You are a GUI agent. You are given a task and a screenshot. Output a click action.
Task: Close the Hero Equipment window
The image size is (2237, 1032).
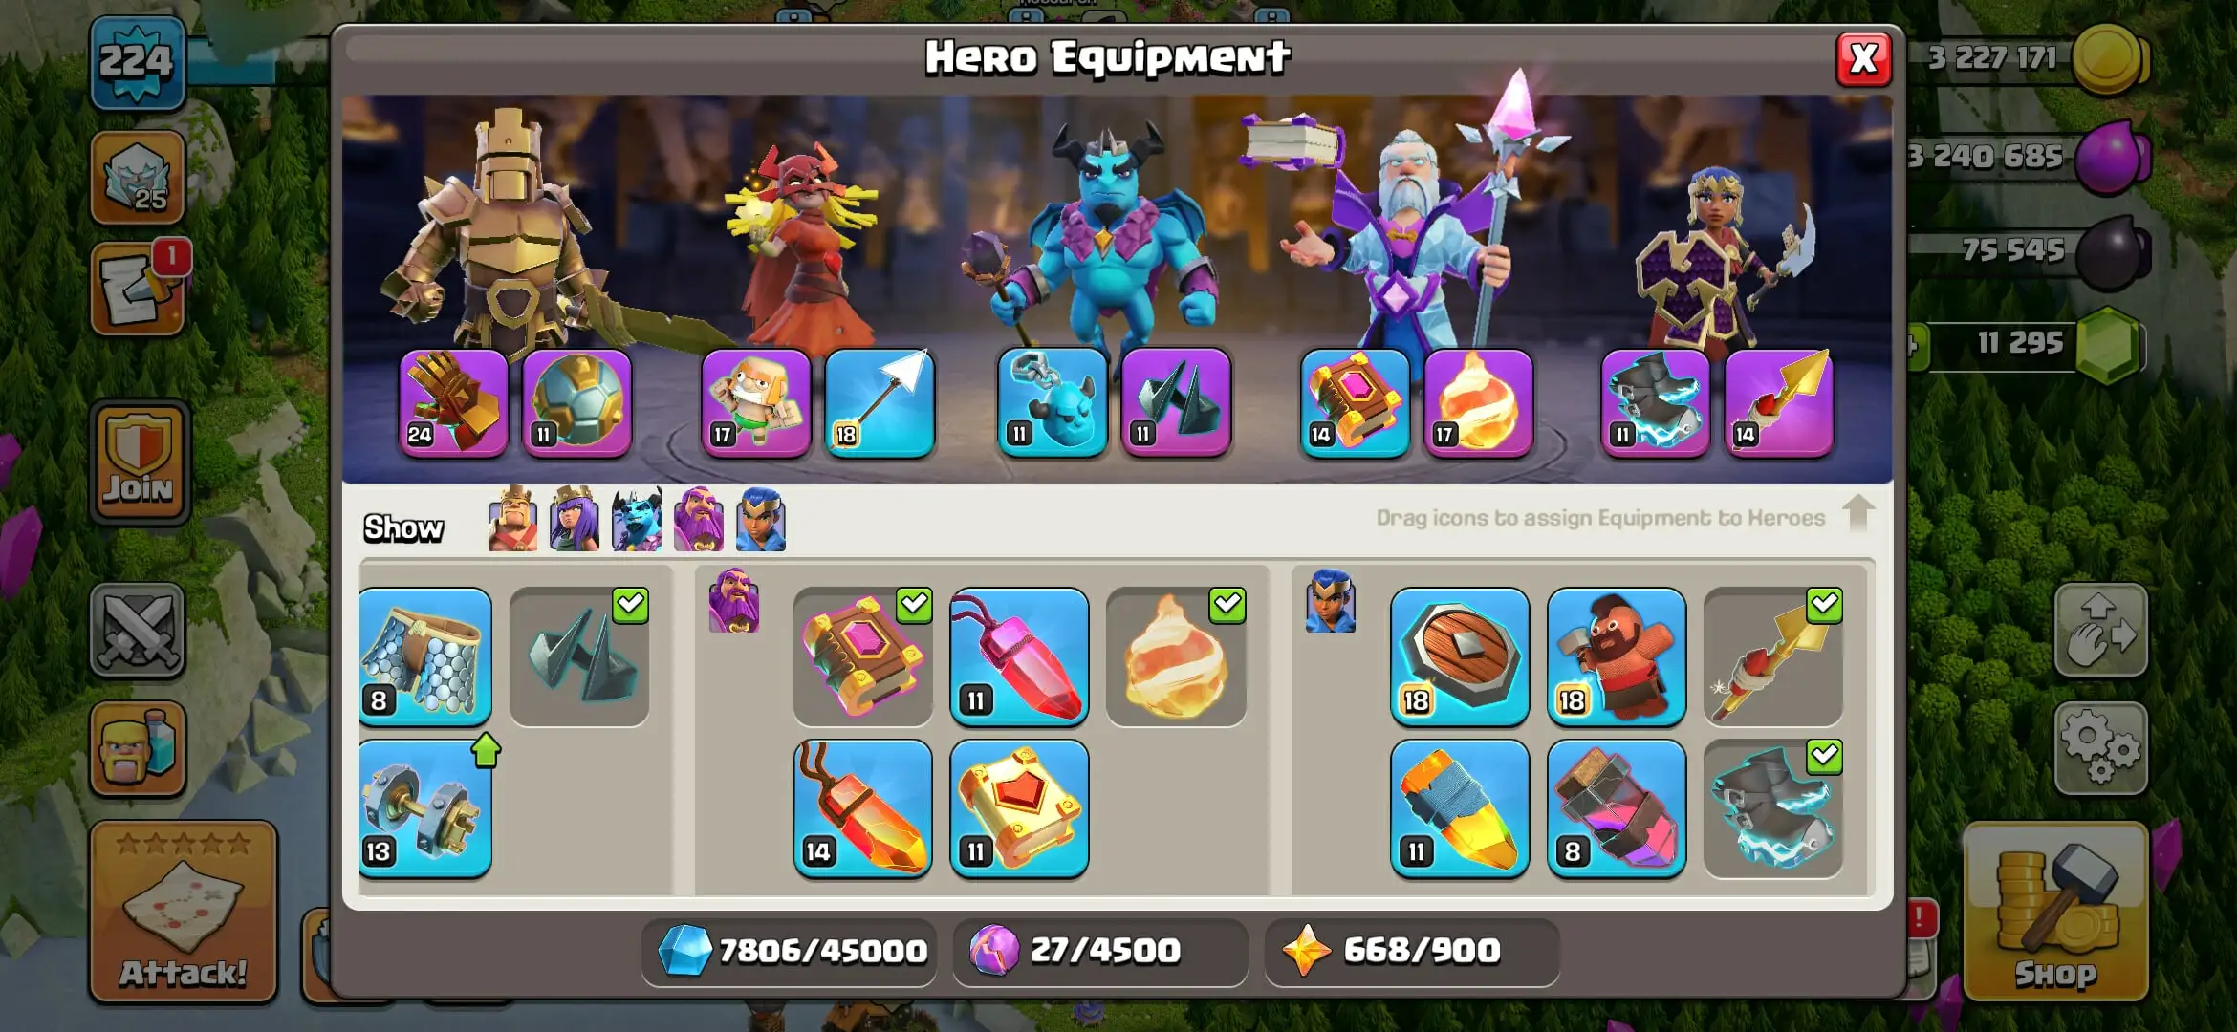(1863, 59)
